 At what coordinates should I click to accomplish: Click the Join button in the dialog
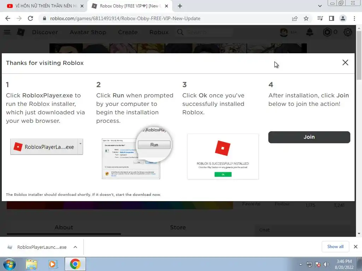(x=309, y=137)
